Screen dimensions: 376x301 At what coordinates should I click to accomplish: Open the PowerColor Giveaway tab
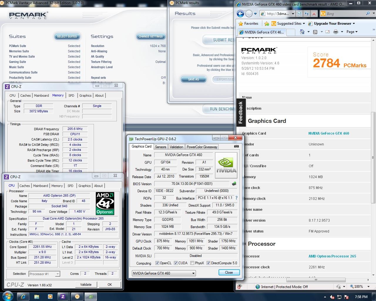click(202, 147)
